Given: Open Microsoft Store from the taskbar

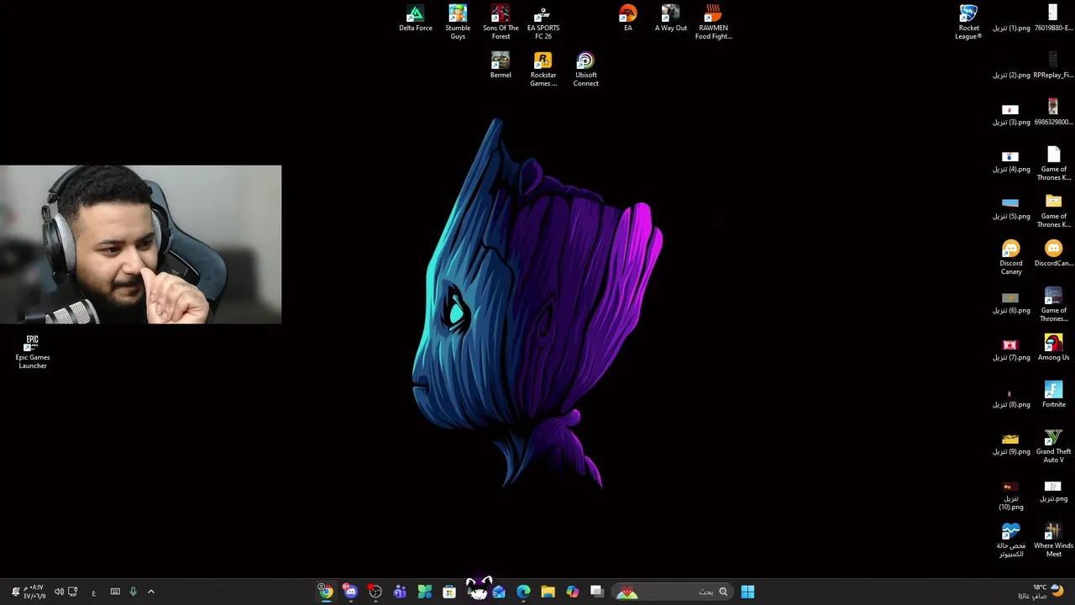Looking at the screenshot, I should tap(449, 592).
